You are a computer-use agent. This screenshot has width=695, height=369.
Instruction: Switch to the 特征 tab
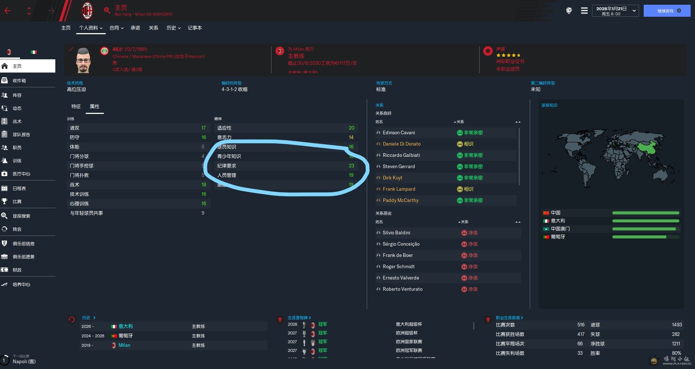click(x=76, y=106)
